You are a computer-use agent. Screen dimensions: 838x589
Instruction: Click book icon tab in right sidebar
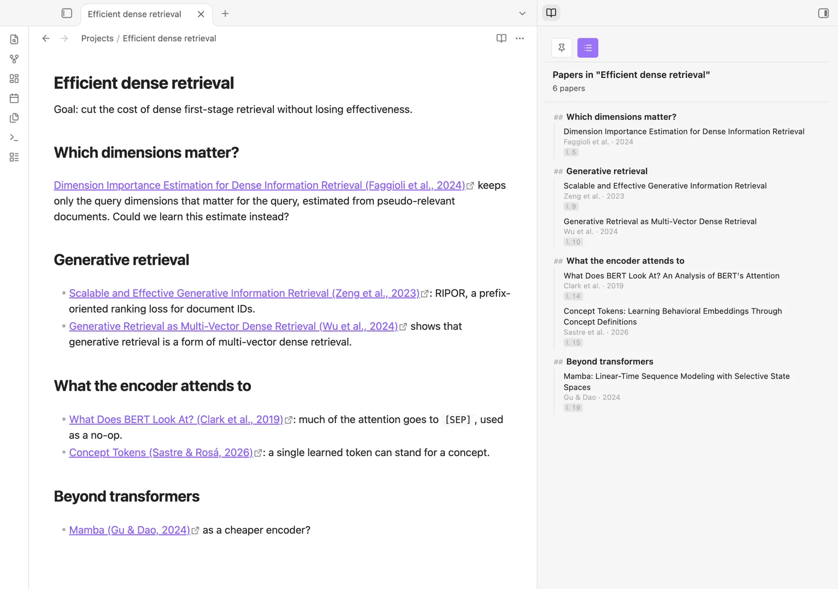[x=551, y=13]
